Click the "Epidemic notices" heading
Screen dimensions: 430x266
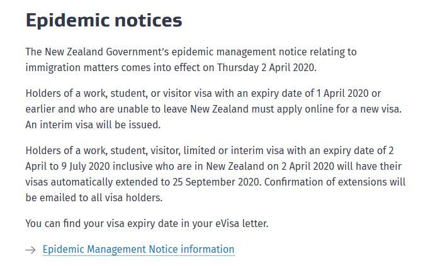[x=104, y=20]
